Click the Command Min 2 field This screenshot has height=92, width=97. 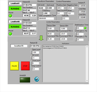63,39
